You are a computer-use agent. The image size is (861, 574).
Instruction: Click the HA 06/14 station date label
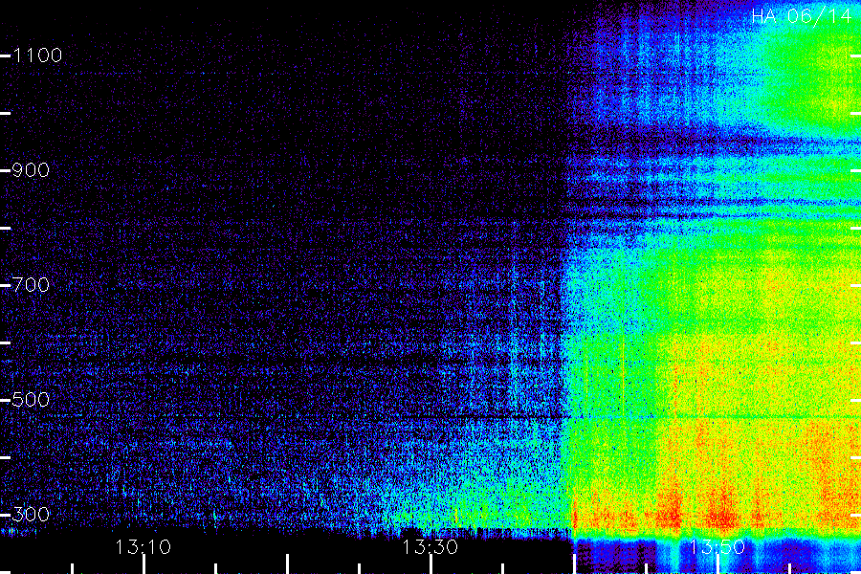[x=801, y=16]
